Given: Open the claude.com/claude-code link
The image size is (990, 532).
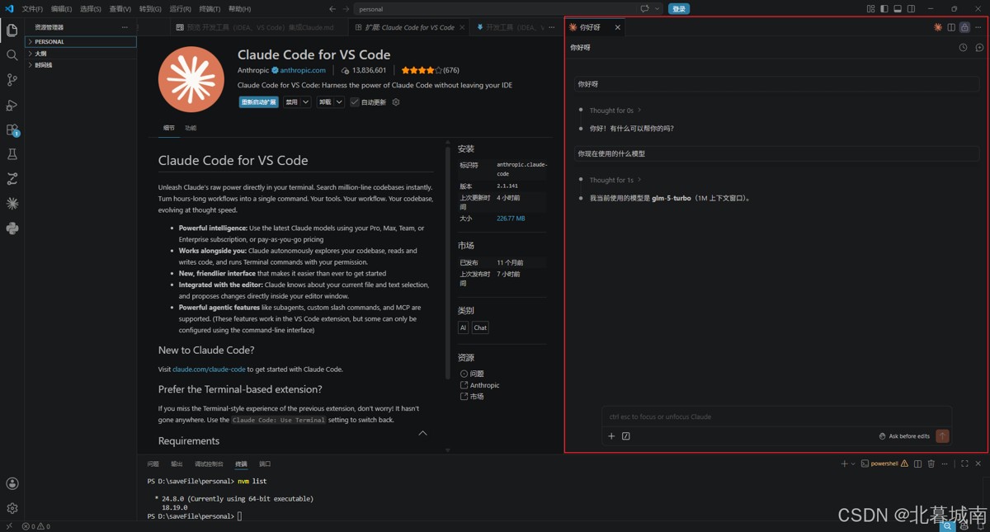Looking at the screenshot, I should click(209, 370).
